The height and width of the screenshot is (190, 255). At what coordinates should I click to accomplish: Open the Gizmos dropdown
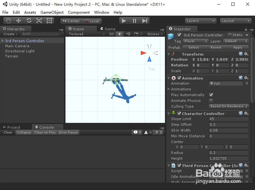155,34
